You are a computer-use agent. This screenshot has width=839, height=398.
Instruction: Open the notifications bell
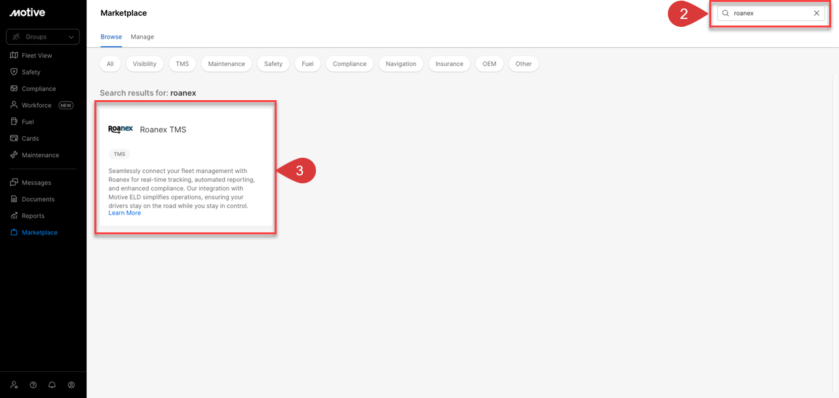click(52, 385)
